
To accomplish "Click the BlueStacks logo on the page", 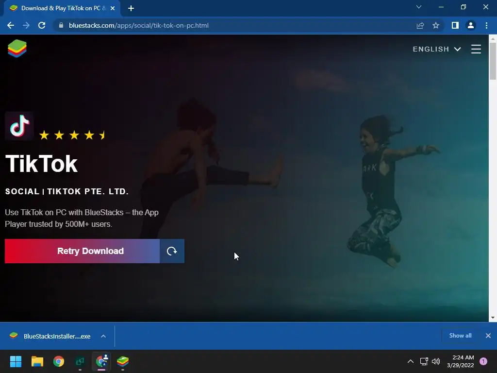I will pyautogui.click(x=17, y=49).
